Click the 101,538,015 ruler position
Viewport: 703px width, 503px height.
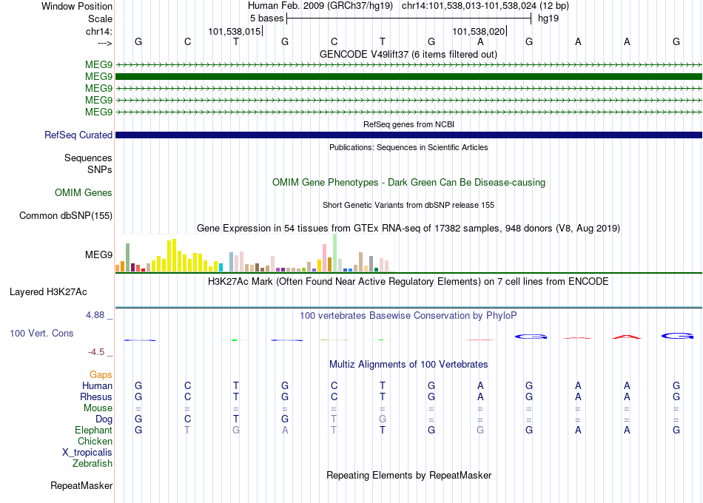coord(235,31)
